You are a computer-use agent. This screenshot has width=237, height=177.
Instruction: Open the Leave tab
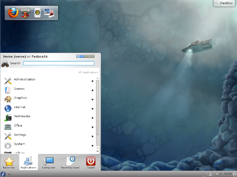91,162
